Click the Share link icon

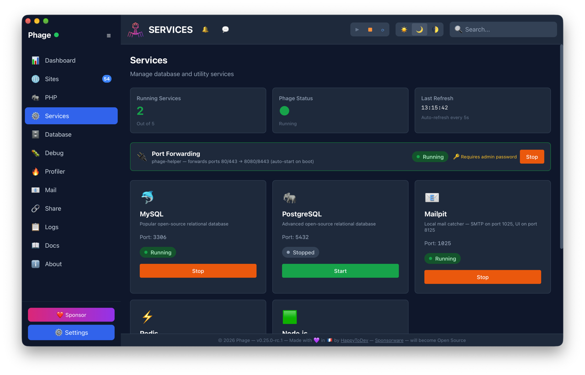pyautogui.click(x=36, y=208)
